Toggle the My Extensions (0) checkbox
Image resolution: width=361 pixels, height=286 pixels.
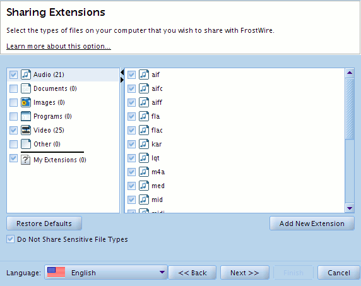coord(13,158)
